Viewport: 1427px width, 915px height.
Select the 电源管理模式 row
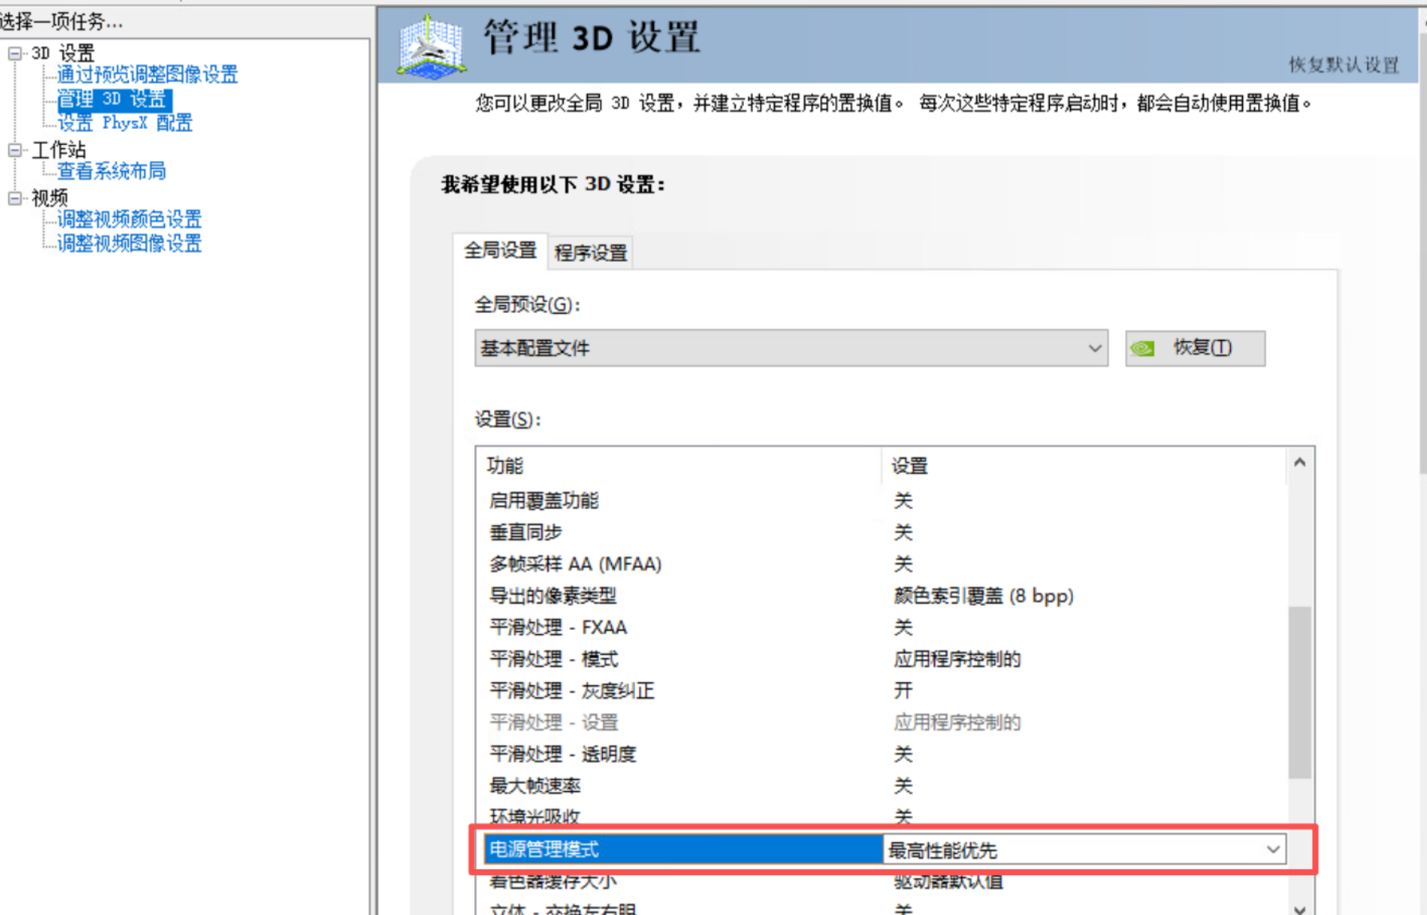click(x=884, y=849)
